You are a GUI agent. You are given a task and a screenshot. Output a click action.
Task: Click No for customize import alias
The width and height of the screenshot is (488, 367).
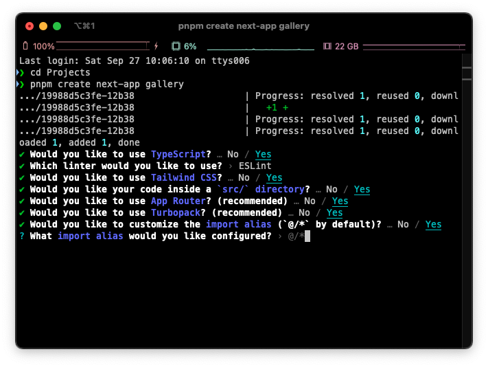coord(403,224)
